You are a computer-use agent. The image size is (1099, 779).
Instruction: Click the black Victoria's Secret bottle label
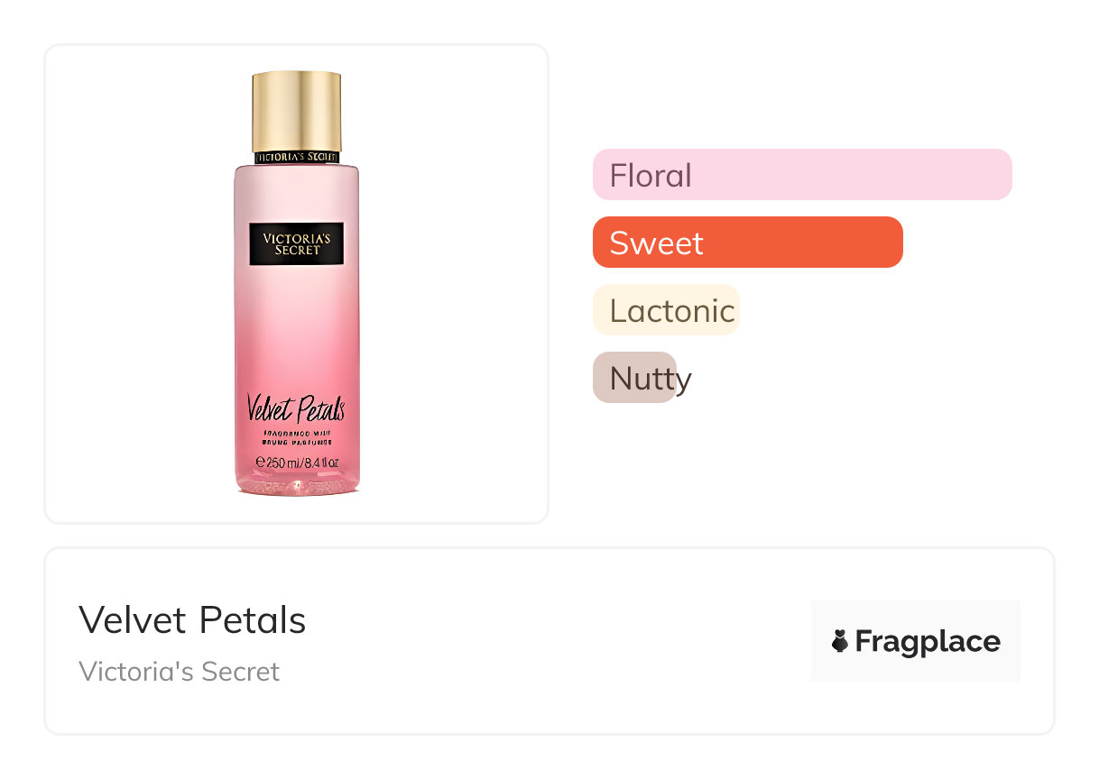[296, 243]
